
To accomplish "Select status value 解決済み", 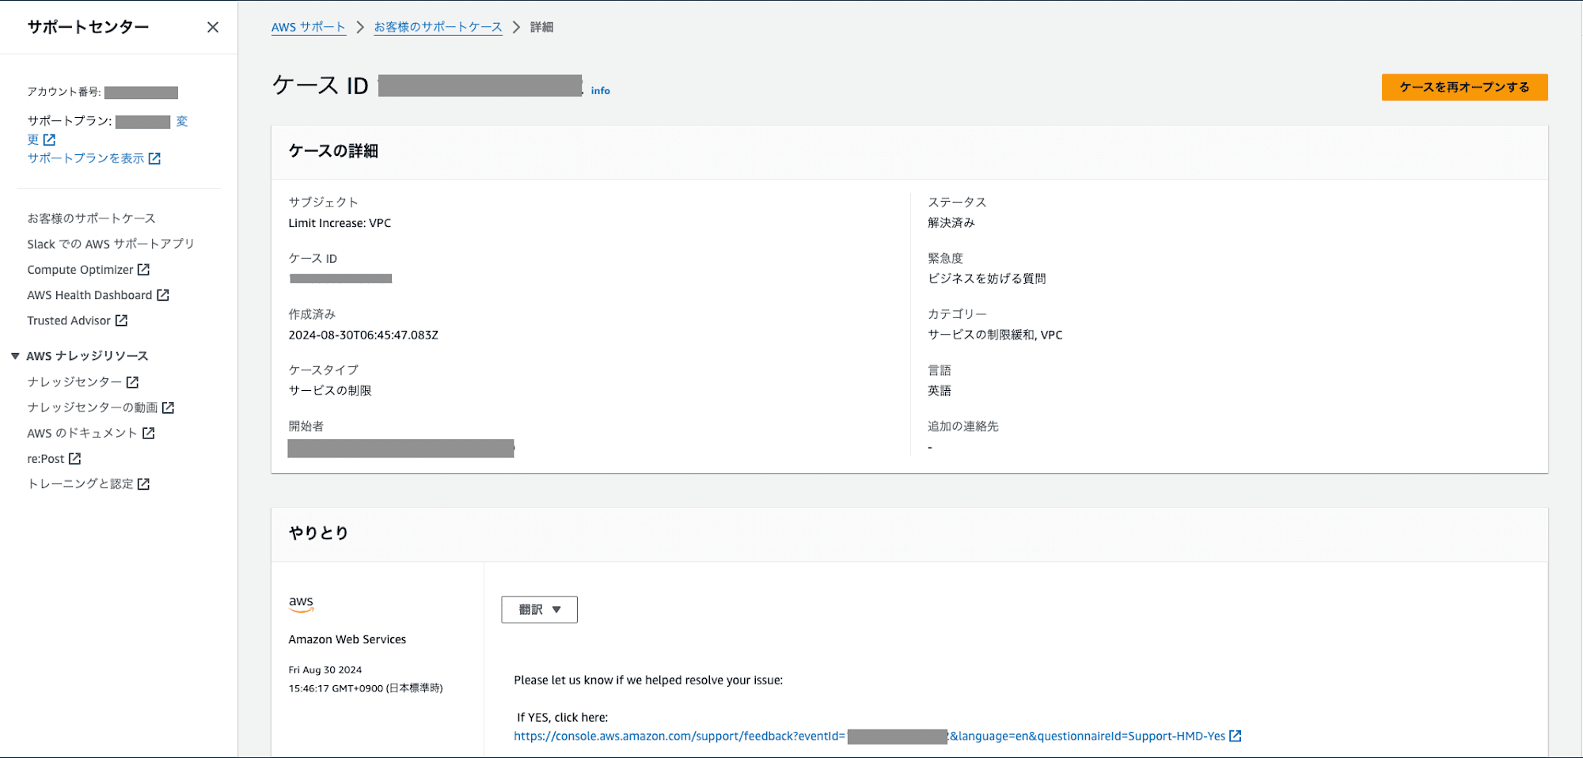I will (x=951, y=223).
